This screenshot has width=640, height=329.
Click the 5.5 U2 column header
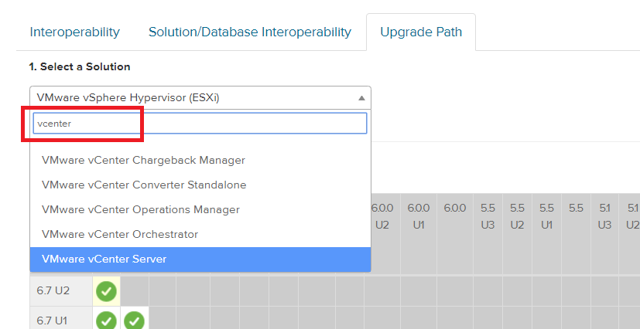tap(517, 234)
